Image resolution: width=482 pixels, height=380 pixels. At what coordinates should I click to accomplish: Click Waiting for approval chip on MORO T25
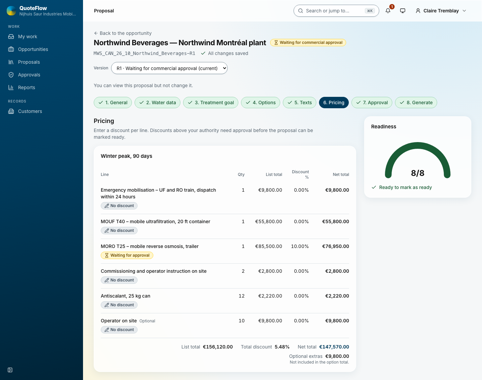(x=127, y=255)
